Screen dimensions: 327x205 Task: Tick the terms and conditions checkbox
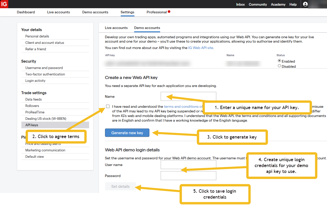tap(108, 106)
